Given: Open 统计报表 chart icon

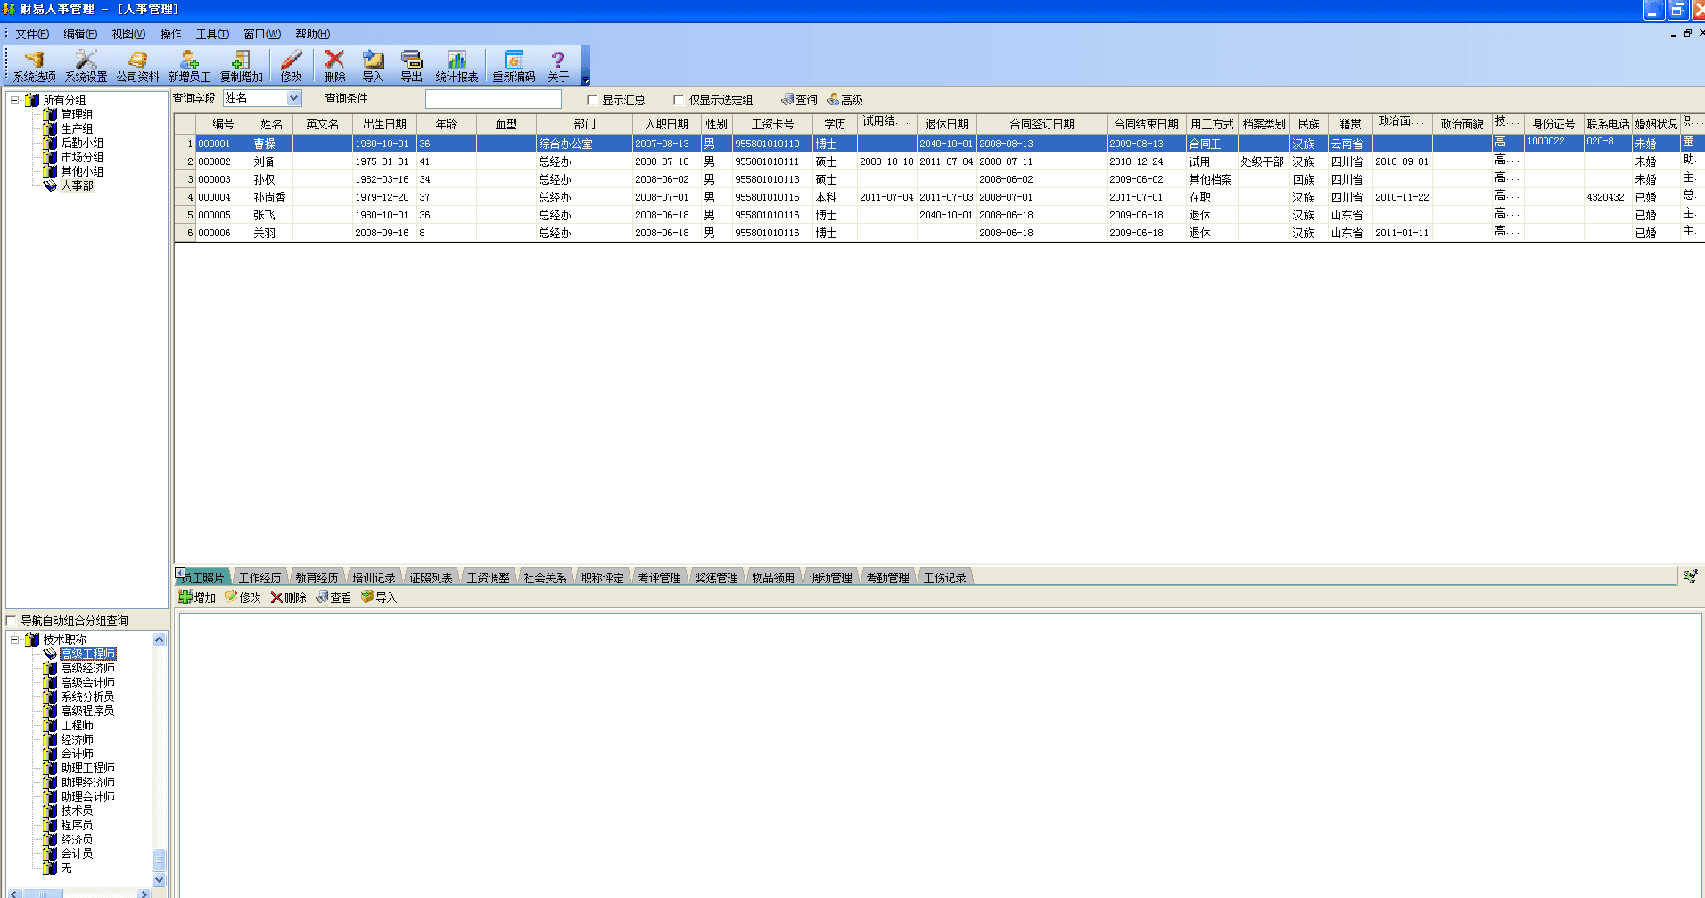Looking at the screenshot, I should pyautogui.click(x=457, y=67).
